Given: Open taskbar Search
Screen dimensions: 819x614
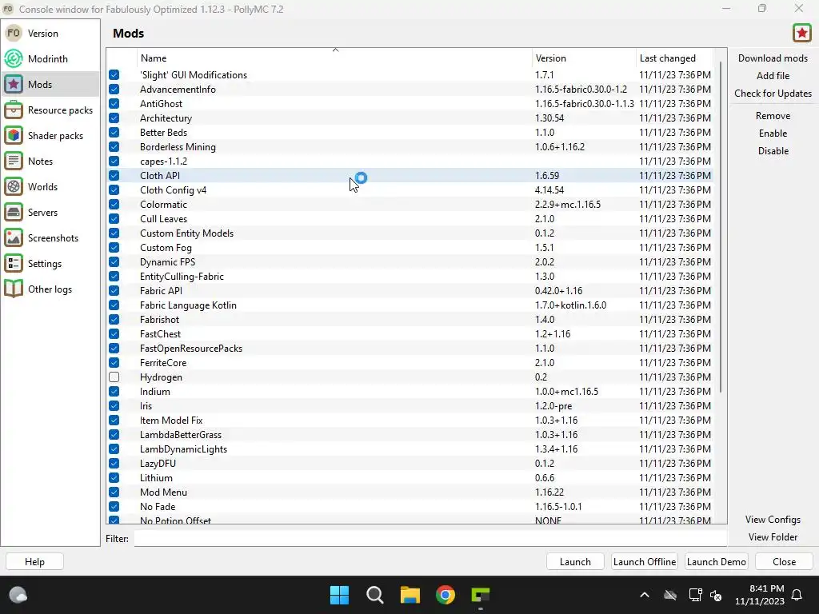Looking at the screenshot, I should (x=375, y=595).
